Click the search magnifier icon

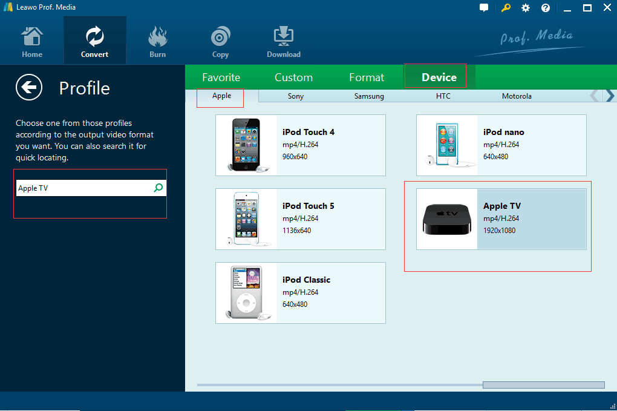(158, 188)
